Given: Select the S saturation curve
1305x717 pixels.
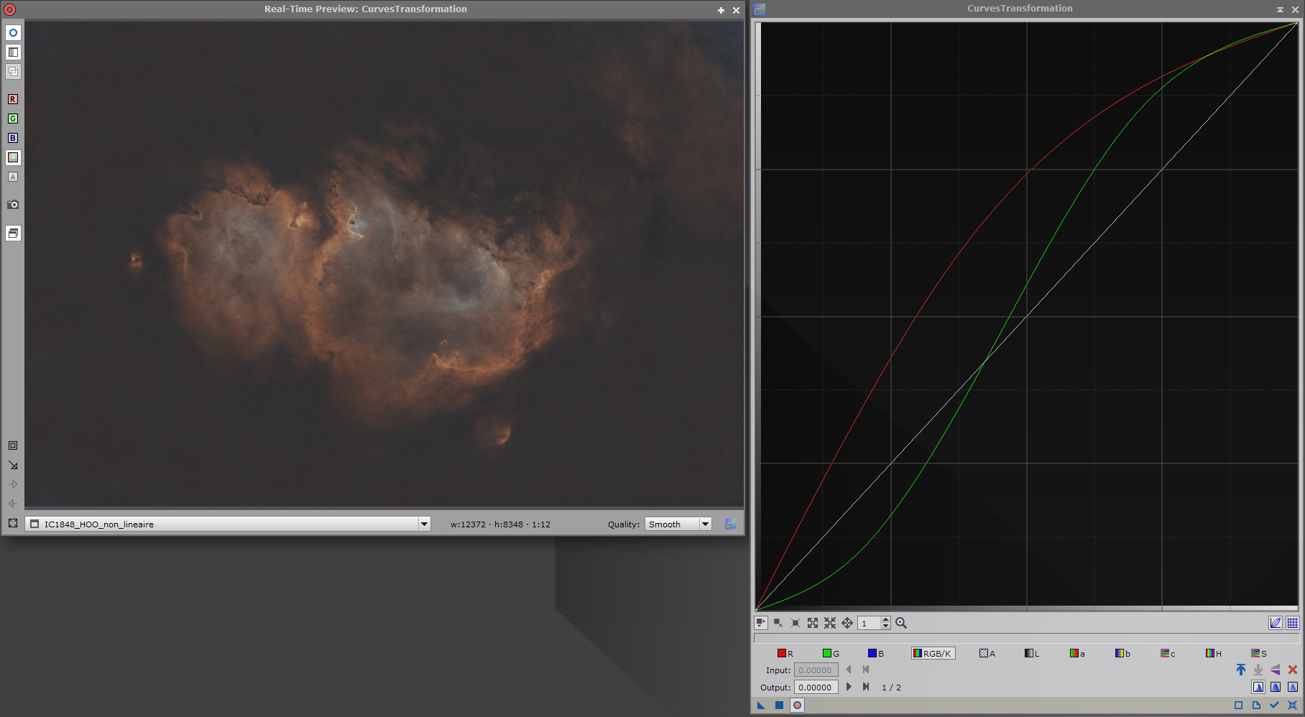Looking at the screenshot, I should (x=1259, y=653).
